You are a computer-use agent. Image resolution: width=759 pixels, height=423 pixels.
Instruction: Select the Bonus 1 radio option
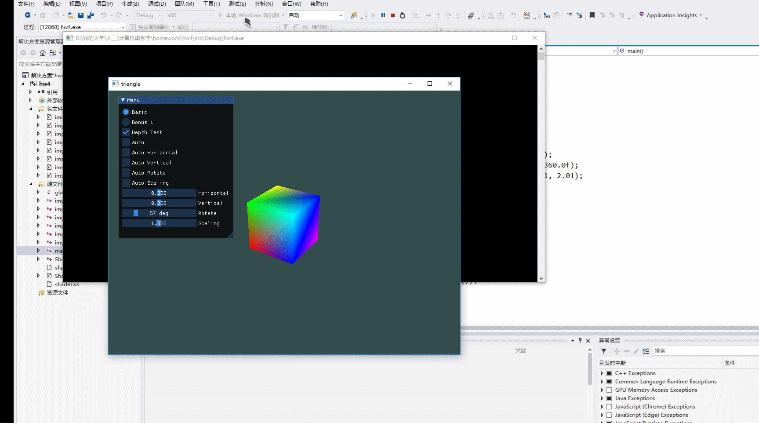[x=126, y=122]
